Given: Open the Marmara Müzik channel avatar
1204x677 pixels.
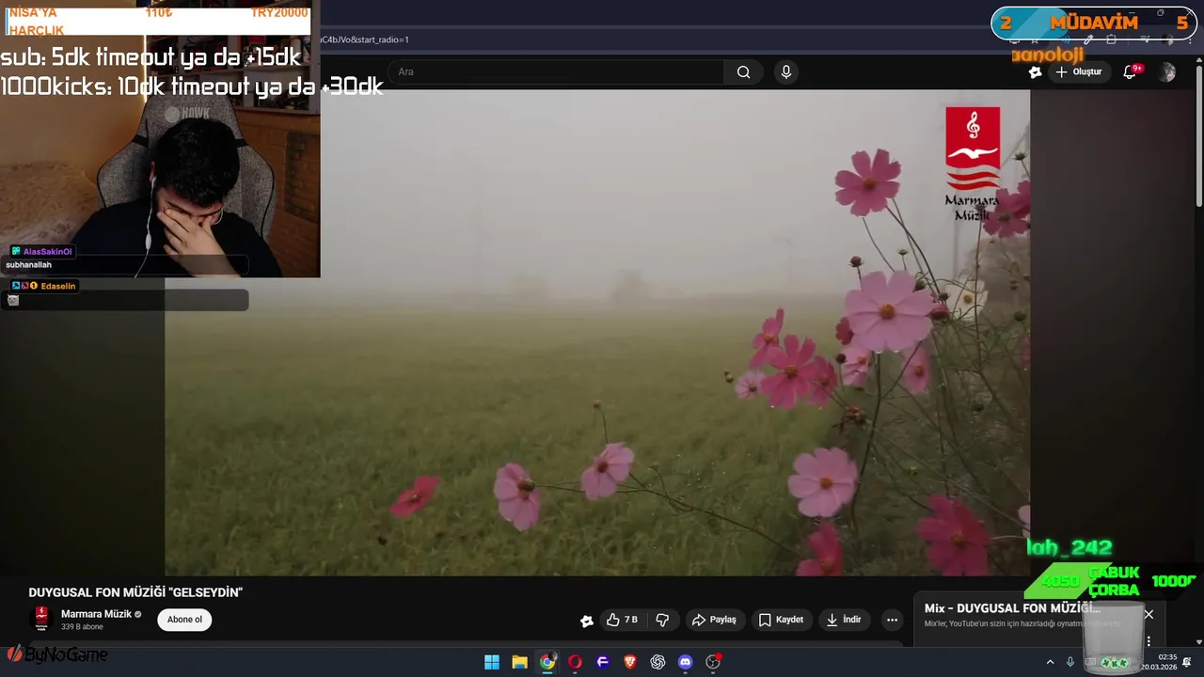Looking at the screenshot, I should [x=41, y=619].
